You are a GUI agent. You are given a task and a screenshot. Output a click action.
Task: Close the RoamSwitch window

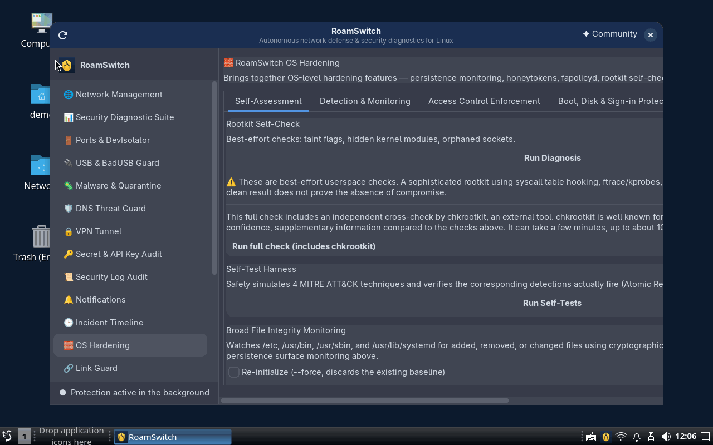pyautogui.click(x=650, y=34)
